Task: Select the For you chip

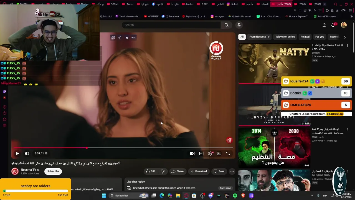Action: coord(319,37)
